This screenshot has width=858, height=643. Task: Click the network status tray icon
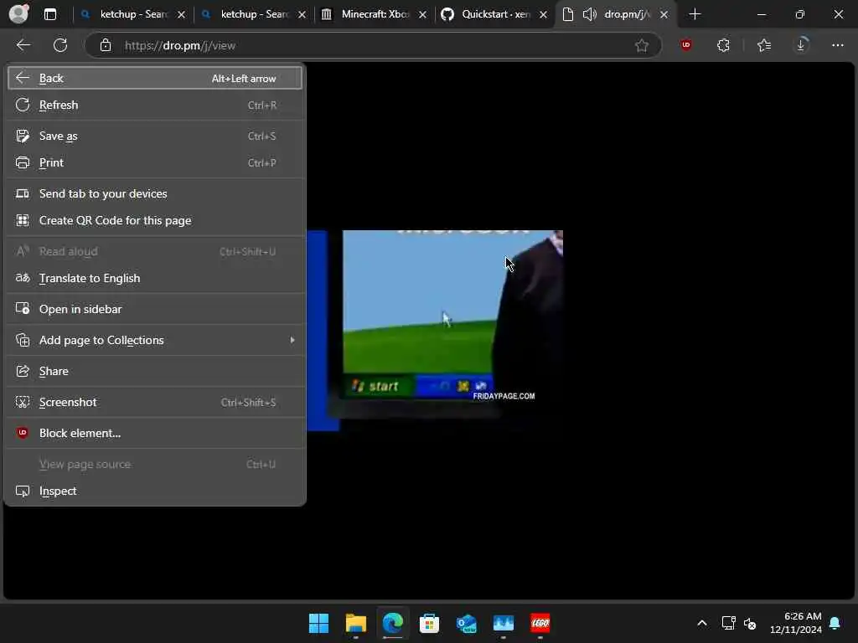[728, 623]
